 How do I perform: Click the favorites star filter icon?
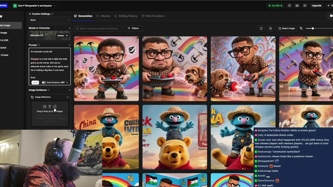pos(271,28)
